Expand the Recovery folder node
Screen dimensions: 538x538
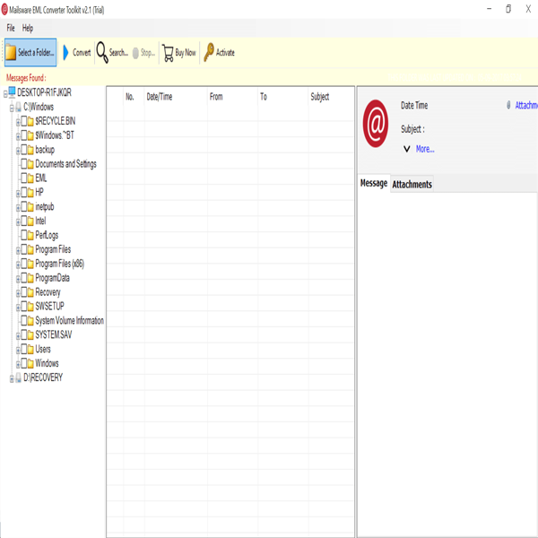pyautogui.click(x=18, y=293)
